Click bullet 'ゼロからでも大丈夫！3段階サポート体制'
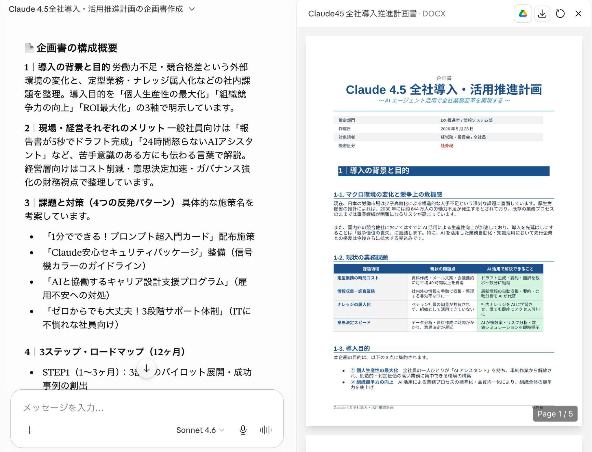The height and width of the screenshot is (452, 592). [x=147, y=317]
